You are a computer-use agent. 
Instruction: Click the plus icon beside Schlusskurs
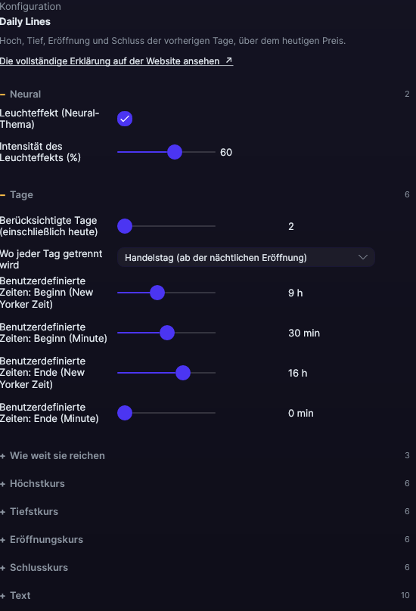[3, 568]
